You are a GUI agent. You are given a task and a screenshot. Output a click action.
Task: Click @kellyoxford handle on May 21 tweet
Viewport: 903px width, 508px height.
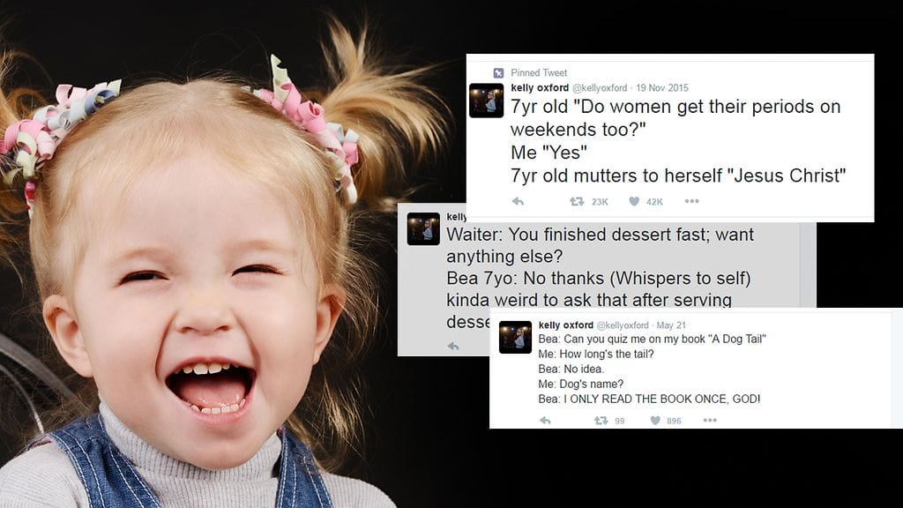point(623,325)
